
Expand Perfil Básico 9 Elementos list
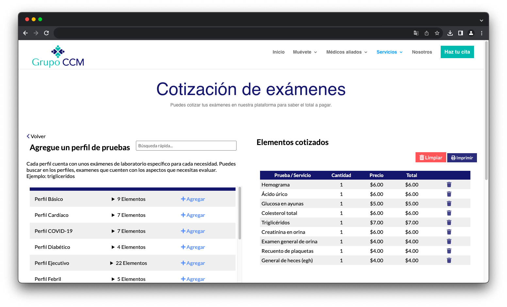[x=128, y=199]
